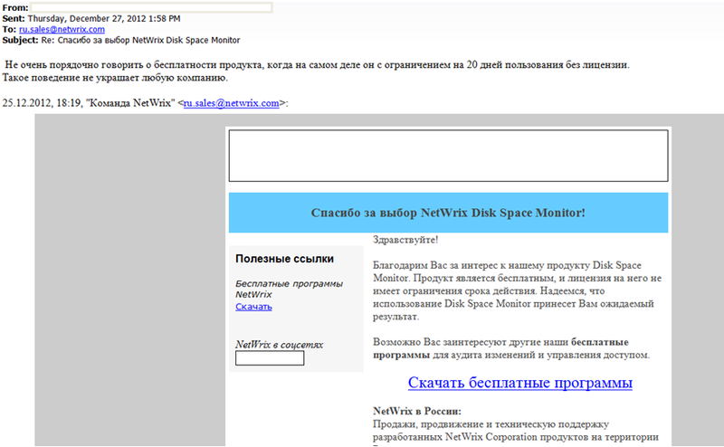
Task: Click the 'NetWrix в России:' heading
Action: [x=417, y=411]
